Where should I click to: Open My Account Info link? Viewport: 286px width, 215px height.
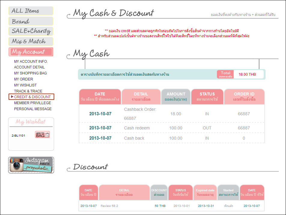(31, 62)
